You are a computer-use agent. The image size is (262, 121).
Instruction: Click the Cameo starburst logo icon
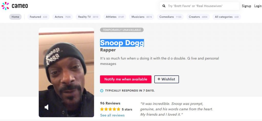(5, 6)
